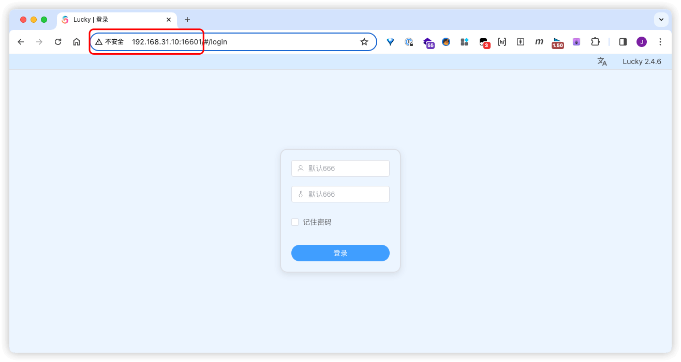Click the 登录 login button
681x362 pixels.
coord(340,253)
